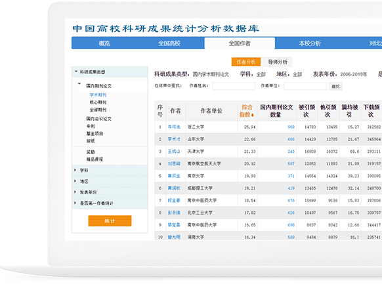Open the author name link in 浙江大学 row

click(x=174, y=127)
